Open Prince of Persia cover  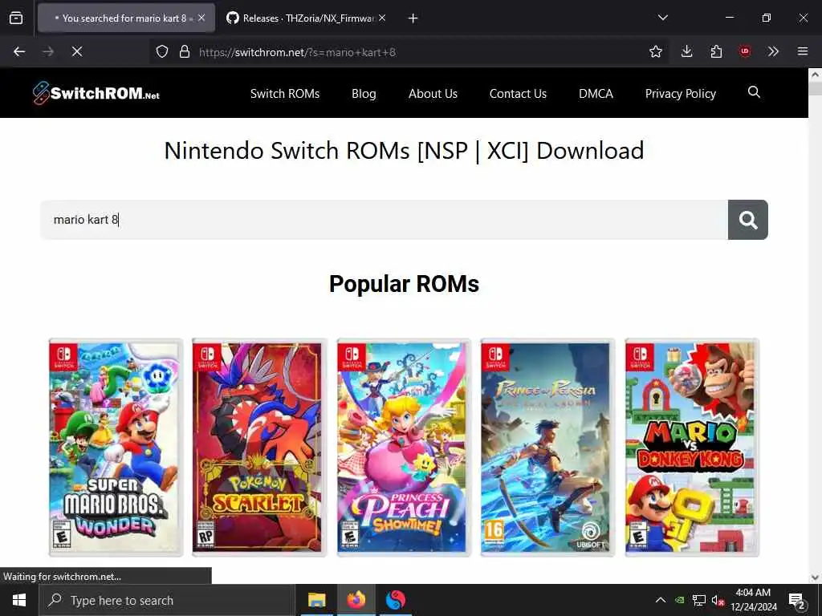click(x=547, y=448)
